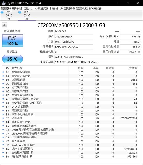This screenshot has width=143, height=165.
Task: Click the J: drive status orb
Action: [20, 12]
